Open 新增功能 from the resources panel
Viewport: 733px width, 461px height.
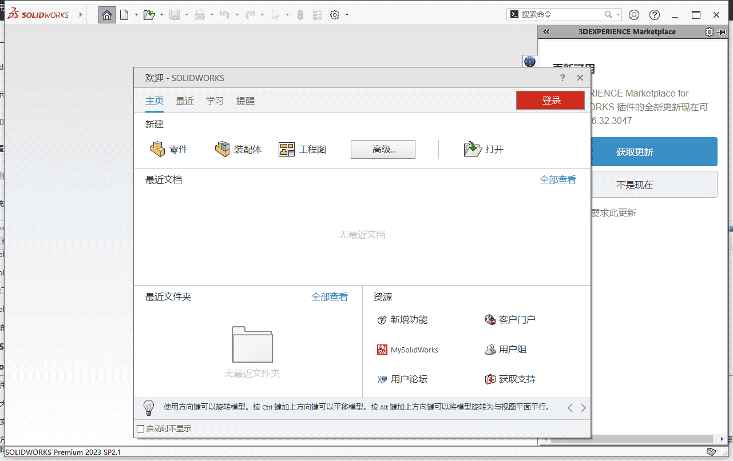pyautogui.click(x=409, y=319)
